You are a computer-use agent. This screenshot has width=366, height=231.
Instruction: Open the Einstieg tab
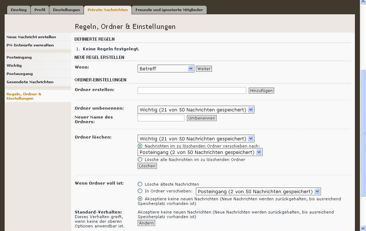tap(19, 10)
